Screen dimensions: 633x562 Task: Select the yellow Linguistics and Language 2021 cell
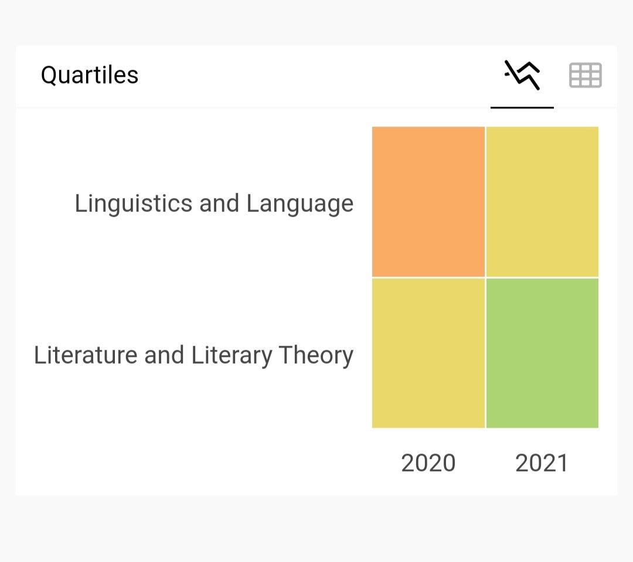pos(542,202)
